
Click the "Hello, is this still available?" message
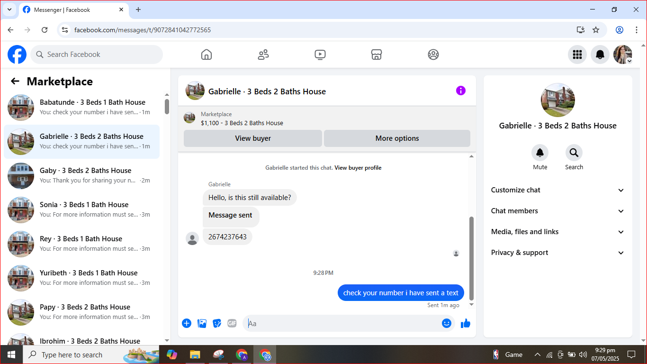(x=250, y=198)
